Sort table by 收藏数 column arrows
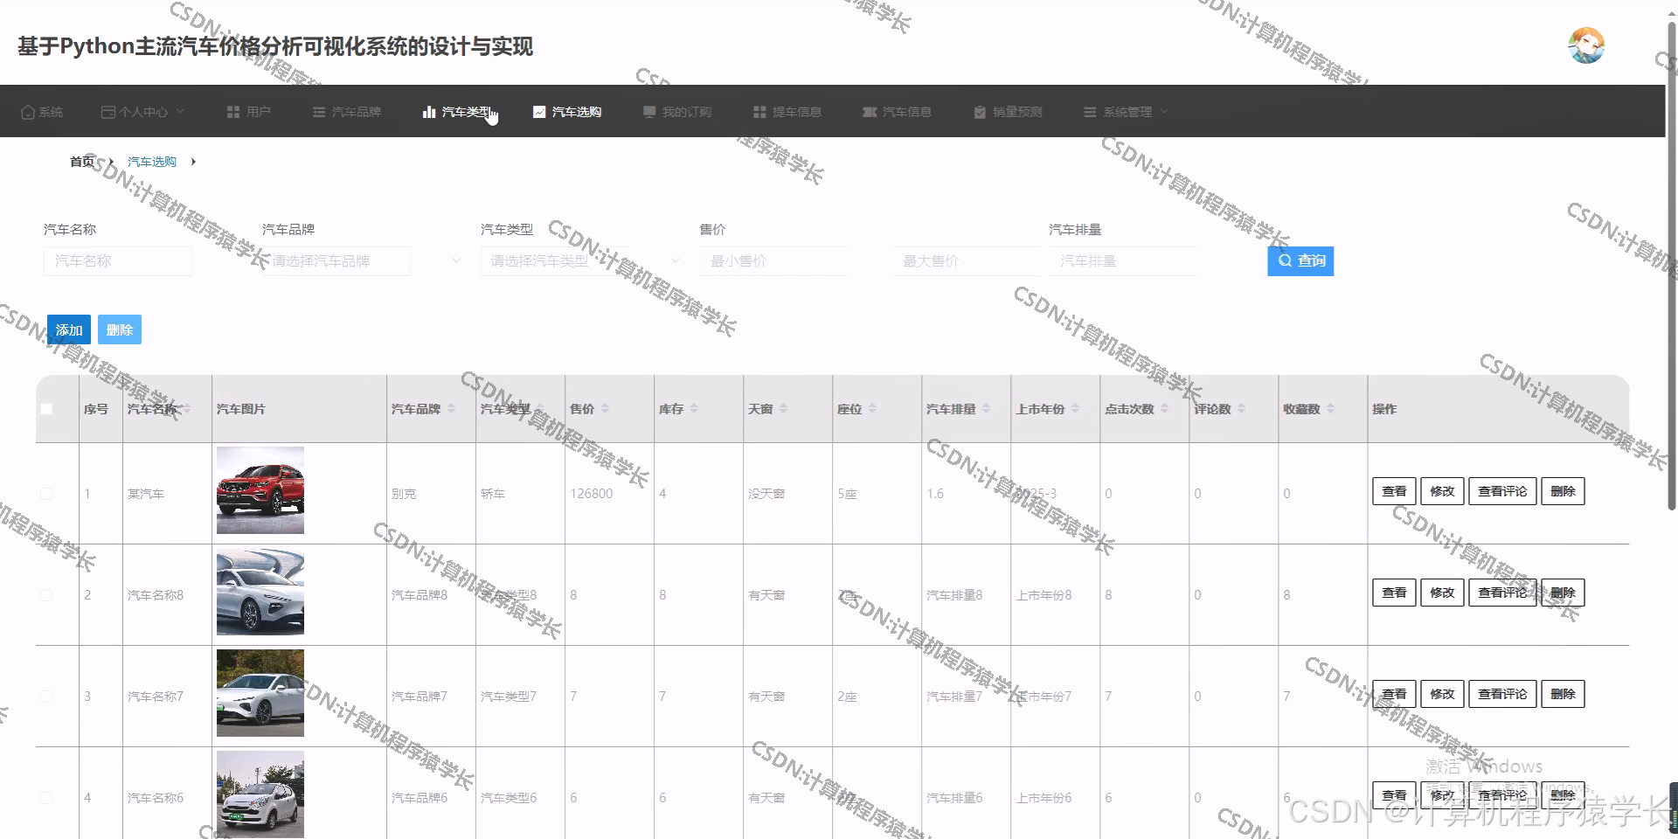Image resolution: width=1678 pixels, height=839 pixels. (1330, 408)
